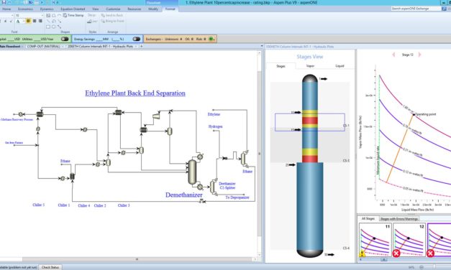This screenshot has height=270, width=451.
Task: Click in the Search aspenONE Exchange field
Action: tap(416, 9)
